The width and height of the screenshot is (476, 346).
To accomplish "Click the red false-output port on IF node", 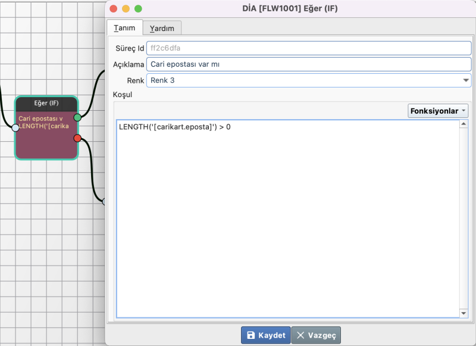I will coord(77,138).
